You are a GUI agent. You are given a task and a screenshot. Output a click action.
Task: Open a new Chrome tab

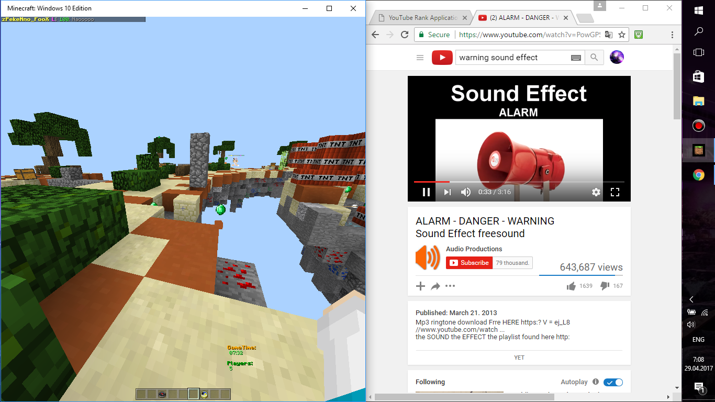pyautogui.click(x=585, y=18)
